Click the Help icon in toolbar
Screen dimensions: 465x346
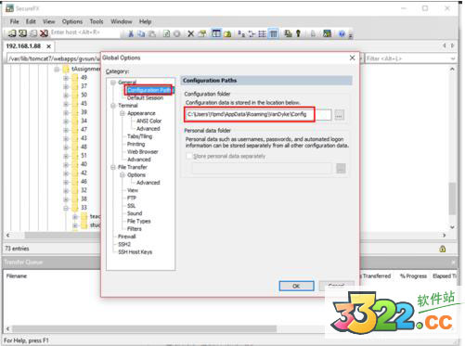[x=342, y=33]
